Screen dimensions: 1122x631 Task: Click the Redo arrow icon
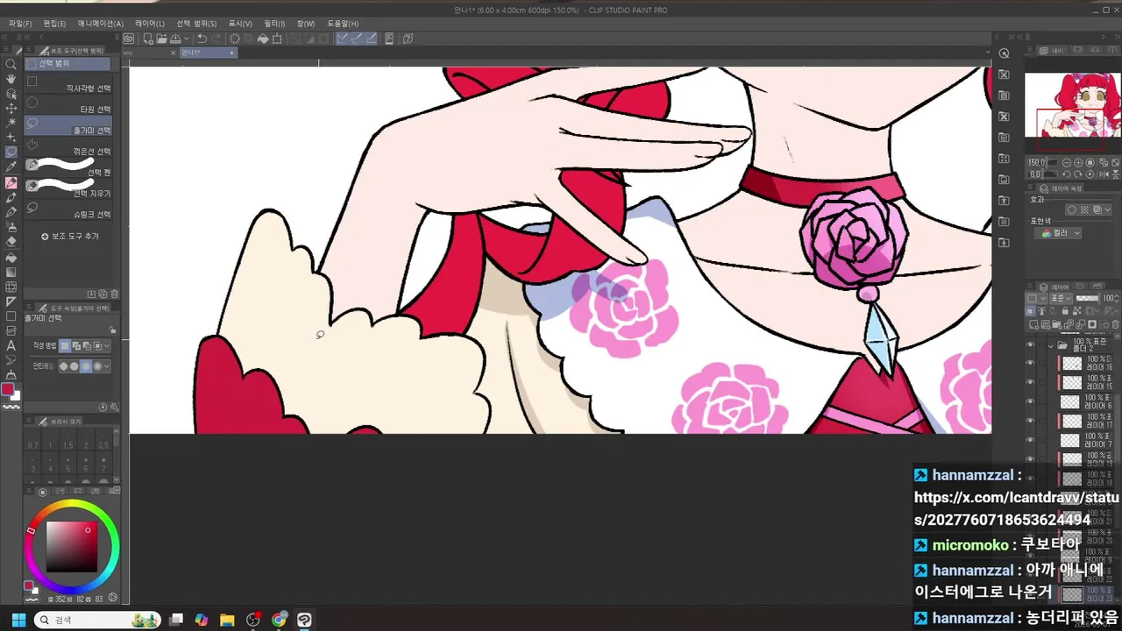coord(216,39)
